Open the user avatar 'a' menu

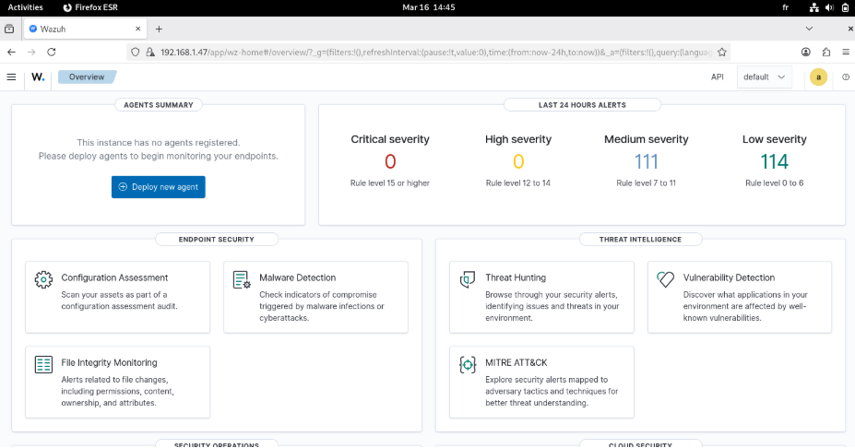point(818,77)
